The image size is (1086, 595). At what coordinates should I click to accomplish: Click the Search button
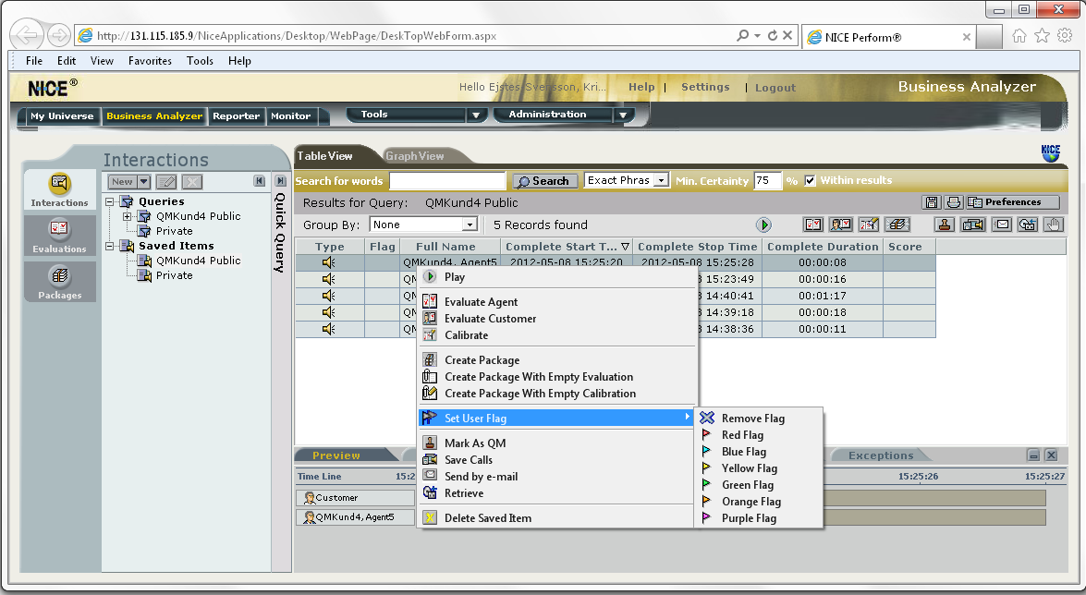pyautogui.click(x=545, y=181)
